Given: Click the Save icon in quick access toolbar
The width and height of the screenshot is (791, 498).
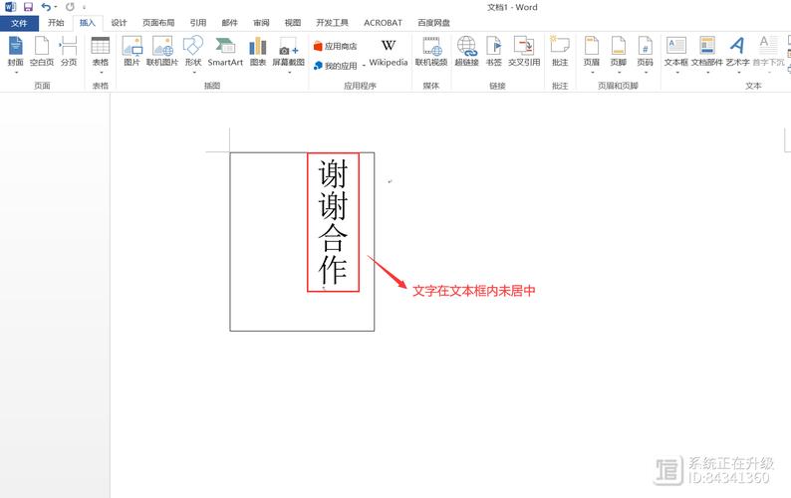Looking at the screenshot, I should pyautogui.click(x=28, y=7).
